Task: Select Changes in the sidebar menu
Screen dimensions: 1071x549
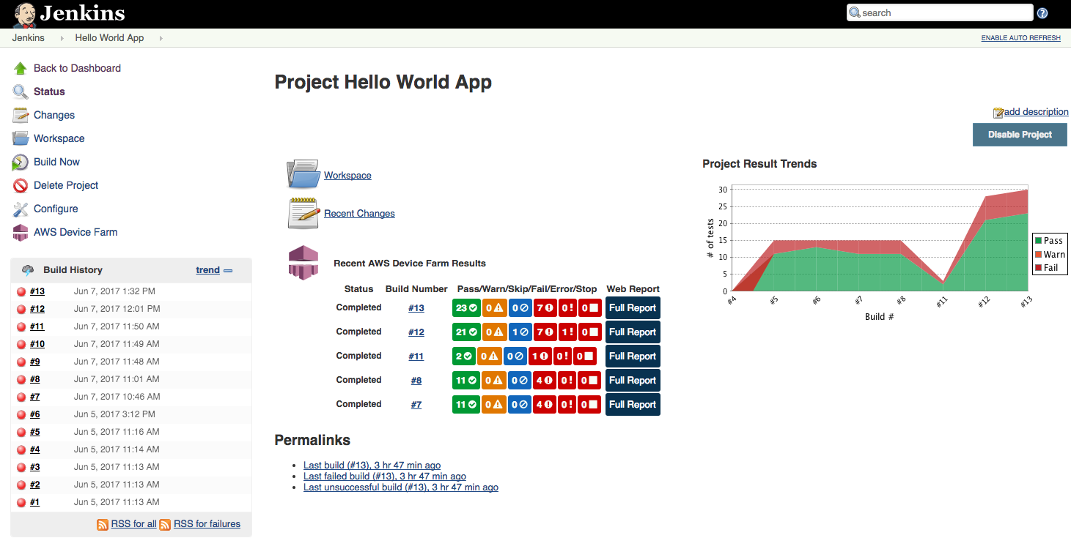Action: pyautogui.click(x=54, y=115)
